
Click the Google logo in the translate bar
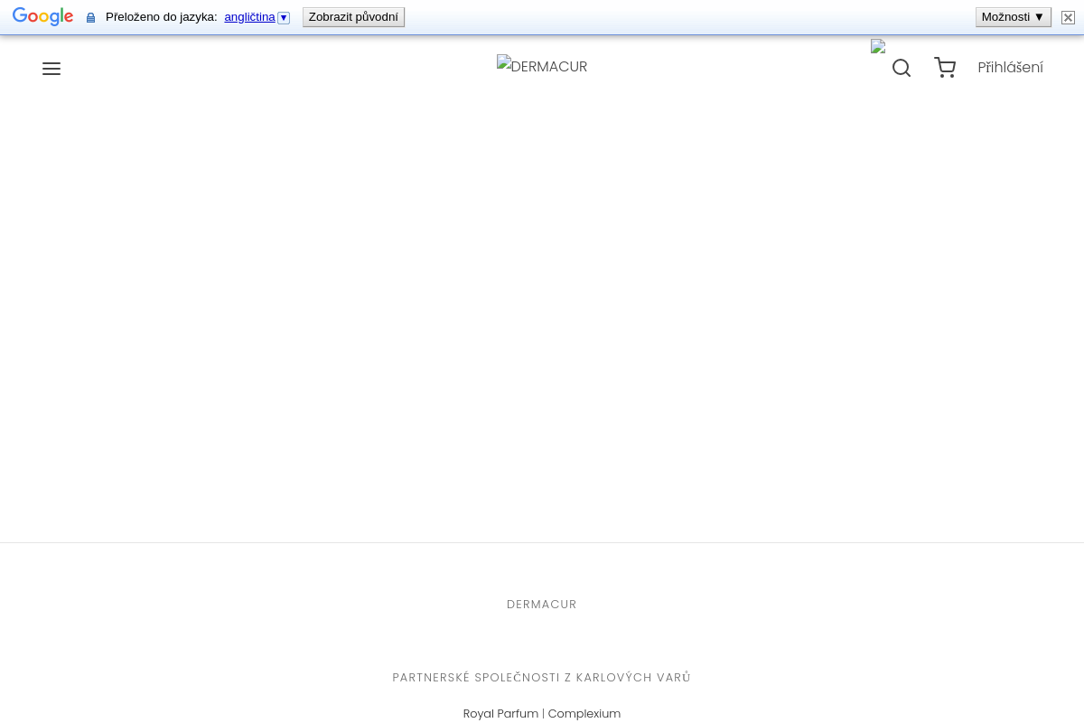[x=42, y=16]
